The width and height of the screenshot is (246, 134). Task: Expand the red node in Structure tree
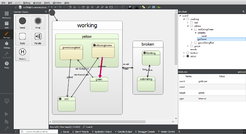[188, 22]
